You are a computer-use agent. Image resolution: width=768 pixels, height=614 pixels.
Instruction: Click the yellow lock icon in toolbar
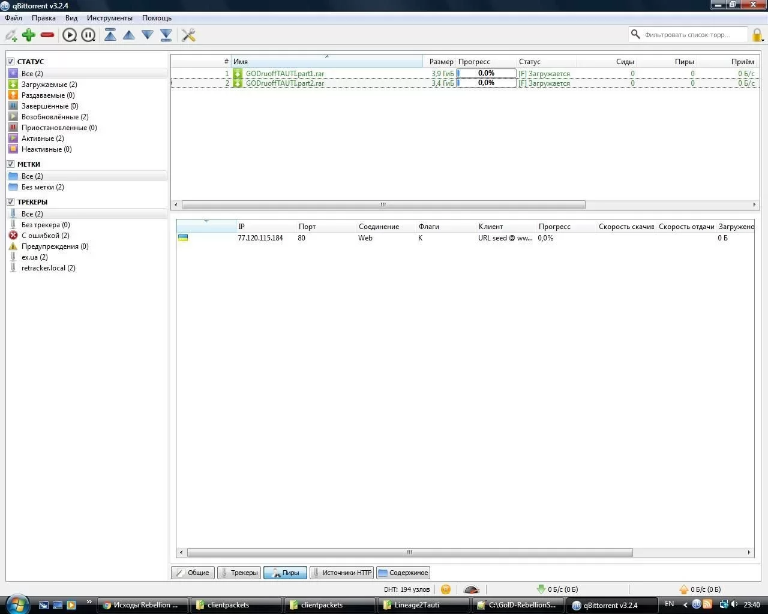(x=757, y=35)
